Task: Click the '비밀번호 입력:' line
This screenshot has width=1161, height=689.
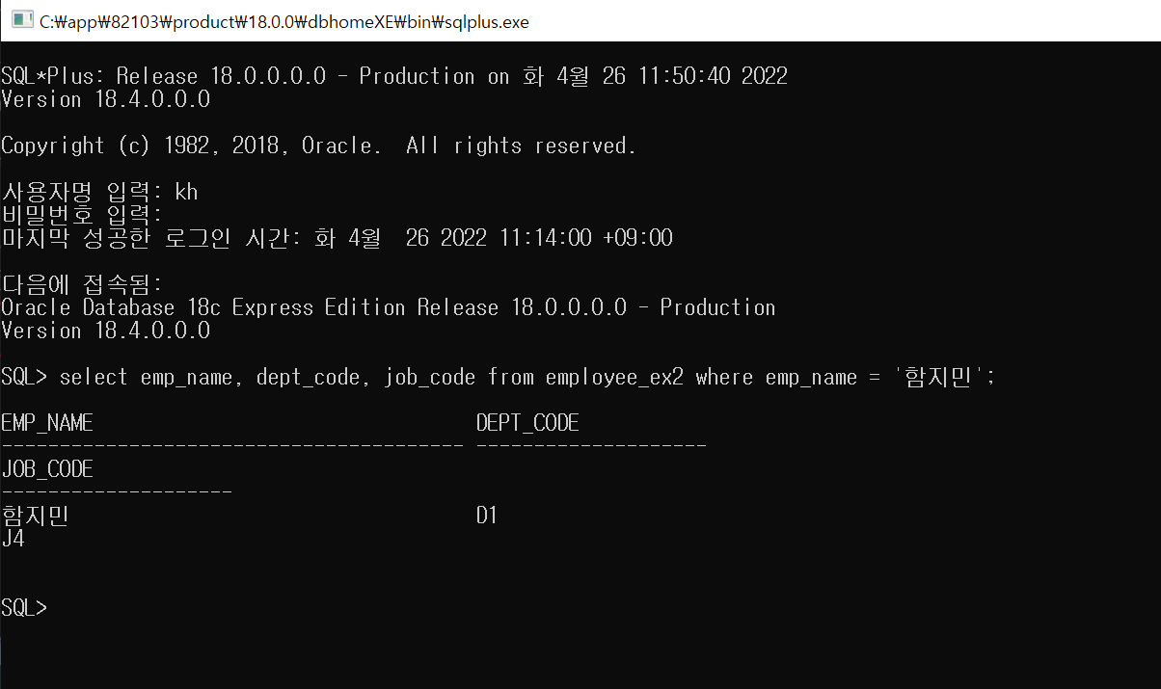Action: click(82, 215)
